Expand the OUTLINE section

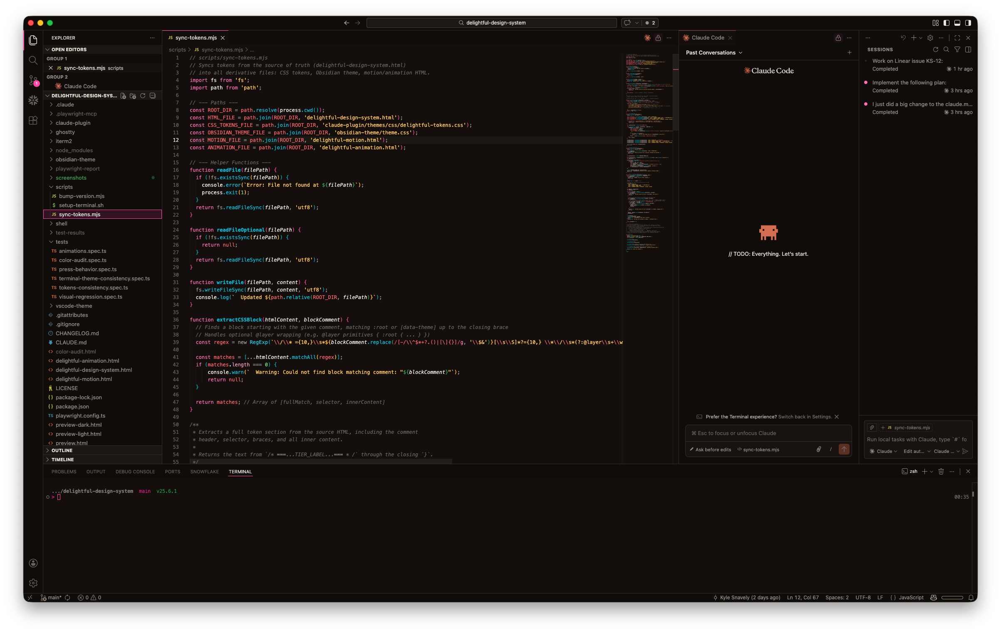point(62,450)
